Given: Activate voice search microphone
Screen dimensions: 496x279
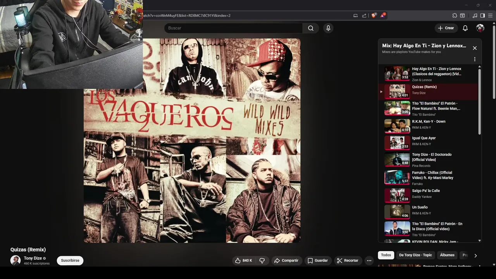Looking at the screenshot, I should click(328, 28).
